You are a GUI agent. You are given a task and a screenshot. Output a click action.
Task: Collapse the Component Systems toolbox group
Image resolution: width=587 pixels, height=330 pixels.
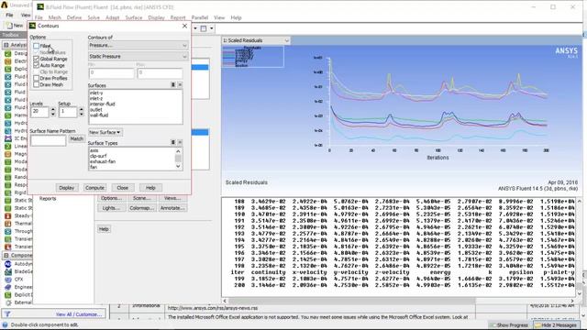coord(6,255)
